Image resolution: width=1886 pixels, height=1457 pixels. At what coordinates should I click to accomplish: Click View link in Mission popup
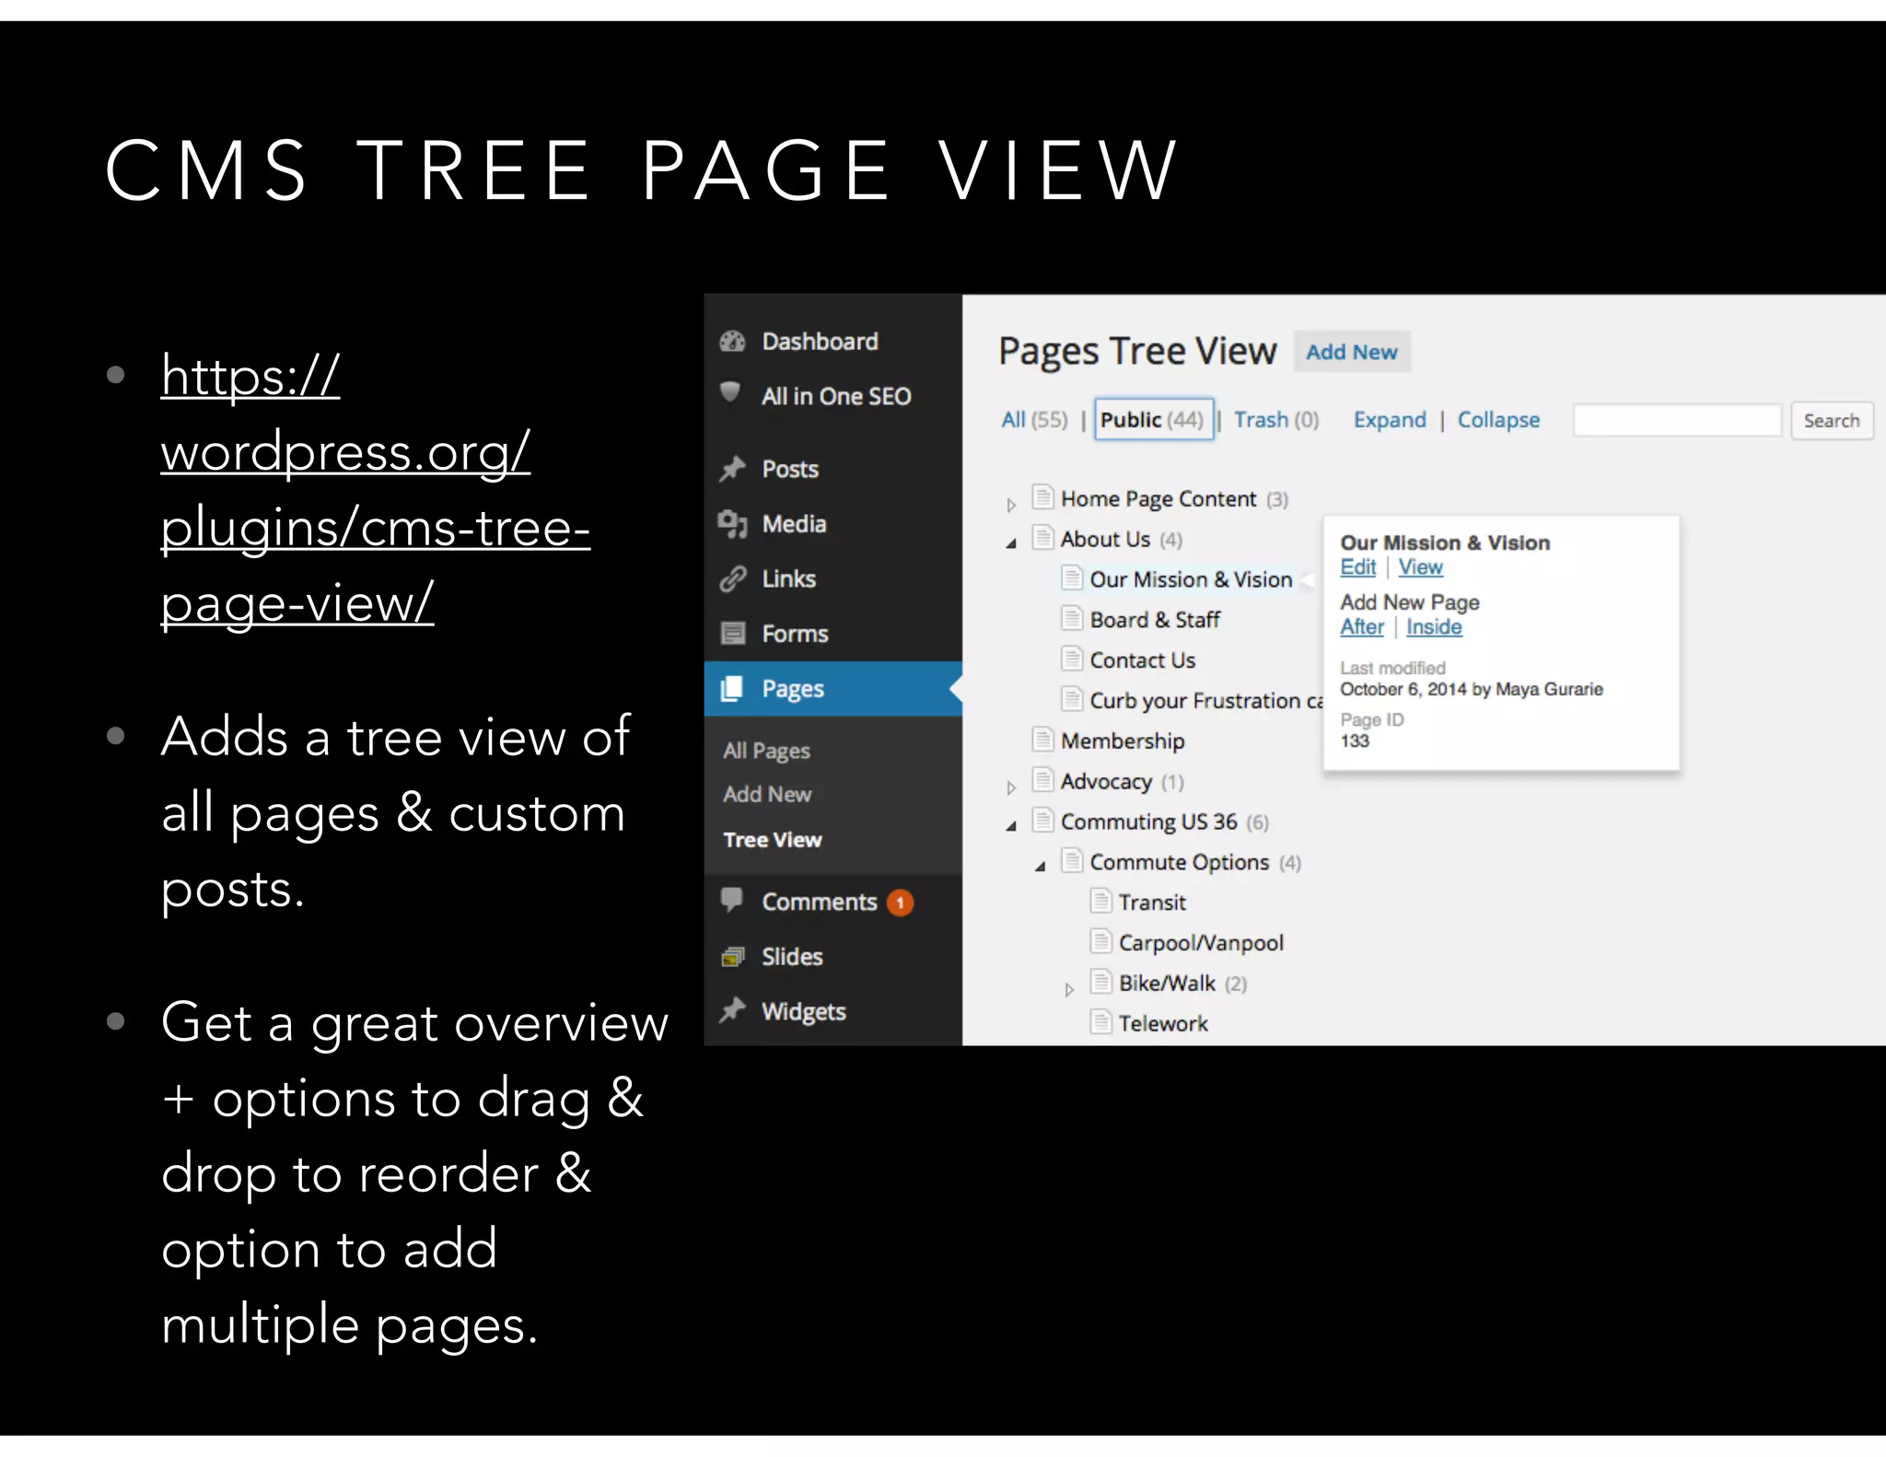coord(1420,567)
